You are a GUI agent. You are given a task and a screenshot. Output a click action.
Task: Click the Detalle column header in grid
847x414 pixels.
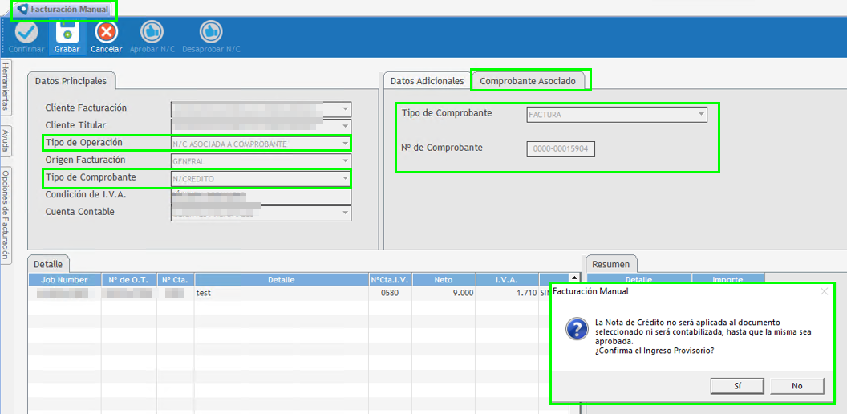click(x=282, y=279)
